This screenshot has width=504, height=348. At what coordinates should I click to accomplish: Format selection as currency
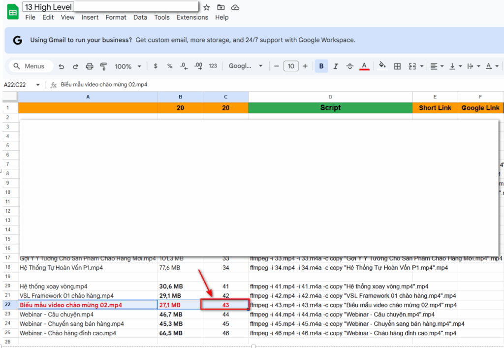tap(156, 66)
